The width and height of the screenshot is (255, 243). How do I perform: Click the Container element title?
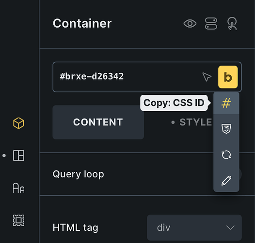(82, 23)
